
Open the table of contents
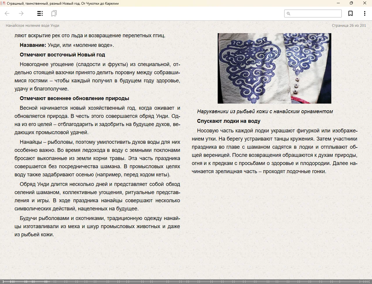coord(40,13)
